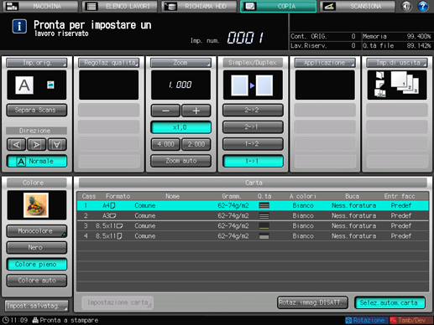Select tray 4 8.5x11 portrait row

pos(253,236)
